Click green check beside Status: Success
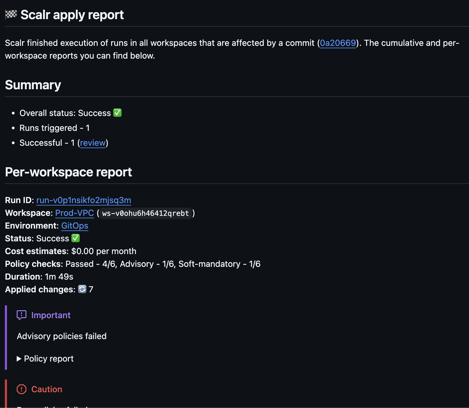 tap(76, 238)
